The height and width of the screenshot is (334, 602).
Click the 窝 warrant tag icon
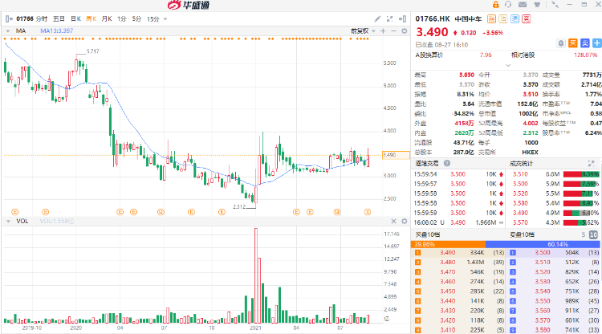527,18
